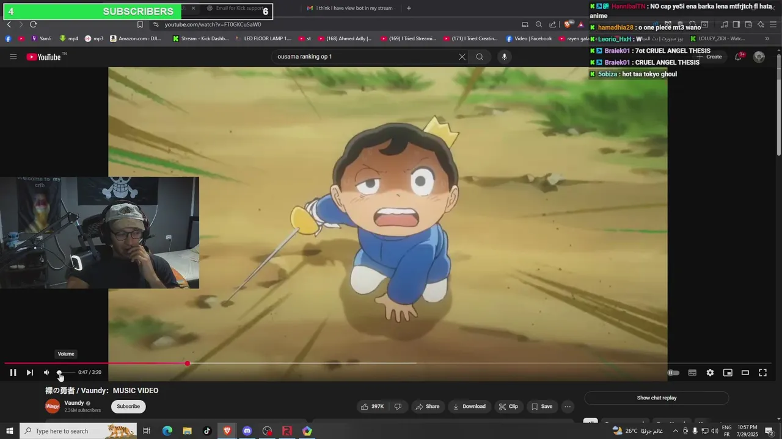
Task: Click Show chat replay
Action: pyautogui.click(x=657, y=398)
